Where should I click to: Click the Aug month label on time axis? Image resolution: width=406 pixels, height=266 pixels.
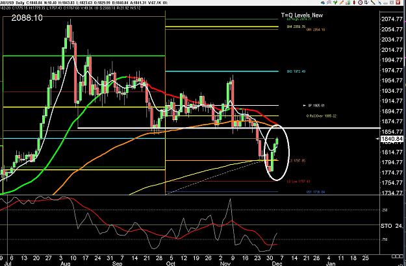[x=66, y=263]
